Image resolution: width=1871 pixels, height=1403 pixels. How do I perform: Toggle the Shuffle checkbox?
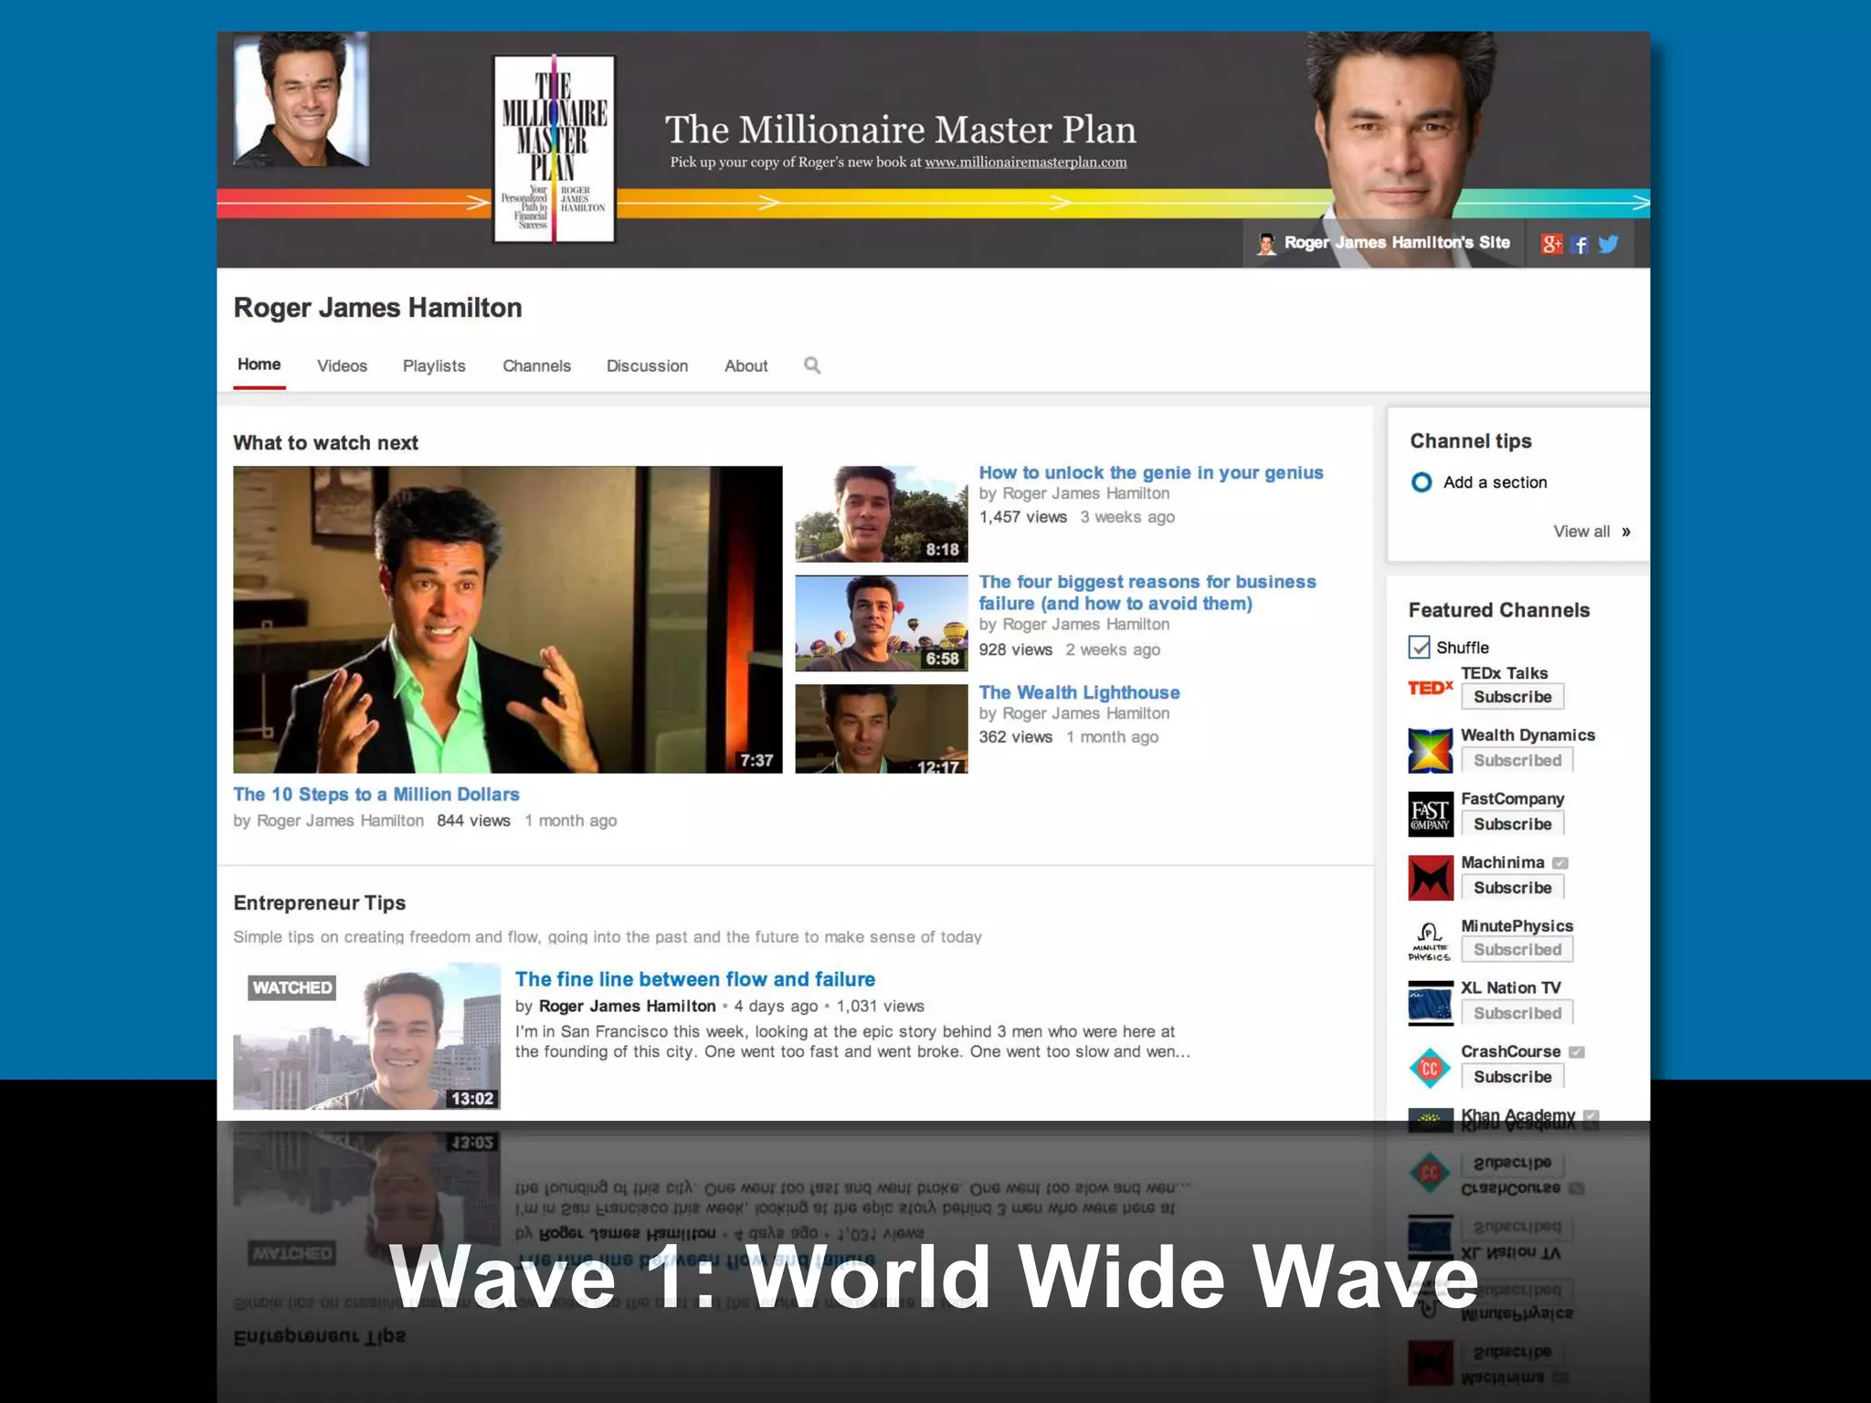[x=1419, y=648]
